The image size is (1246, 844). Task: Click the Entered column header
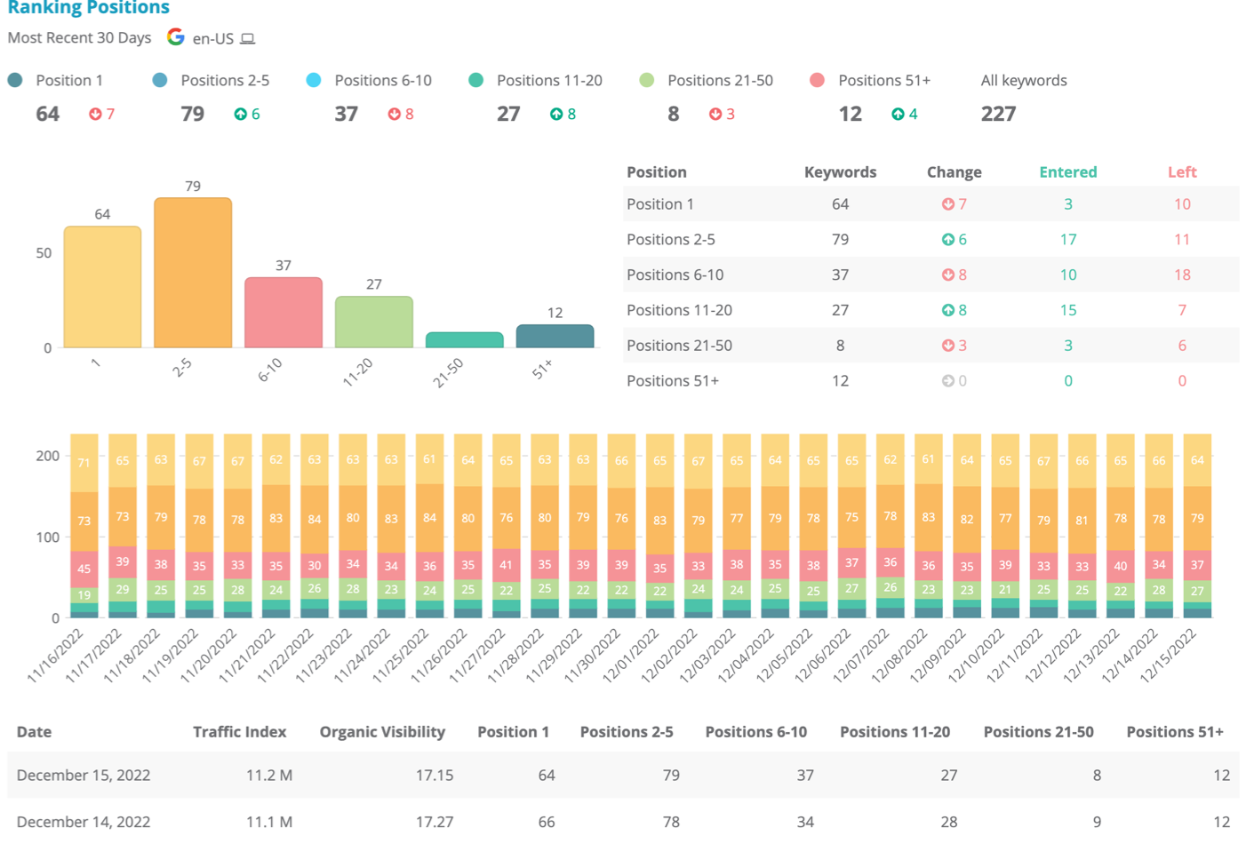pos(1067,172)
